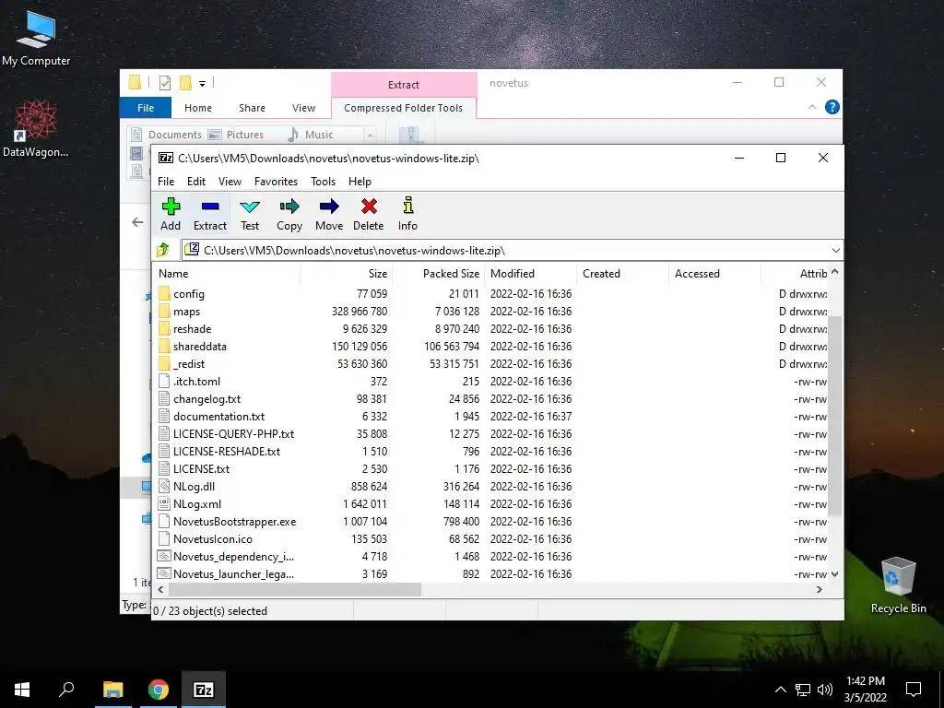Open the 7-Zip File menu
Image resolution: width=944 pixels, height=708 pixels.
(x=166, y=182)
